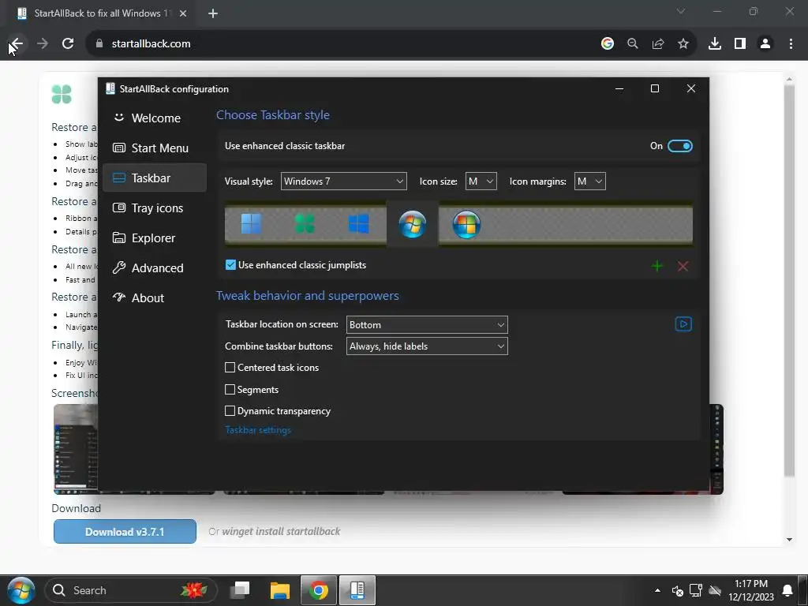Viewport: 808px width, 606px height.
Task: Go to Welcome section
Action: tap(155, 118)
